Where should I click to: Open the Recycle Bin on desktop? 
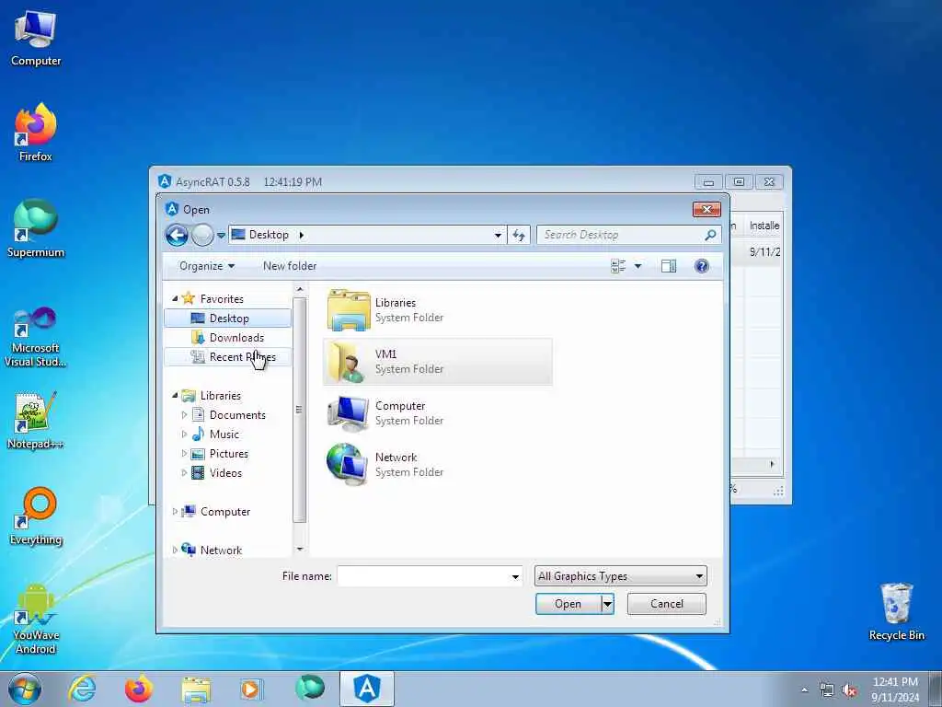tap(896, 612)
